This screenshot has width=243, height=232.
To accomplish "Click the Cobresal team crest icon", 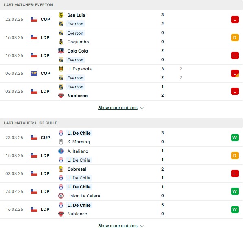I will (61, 169).
